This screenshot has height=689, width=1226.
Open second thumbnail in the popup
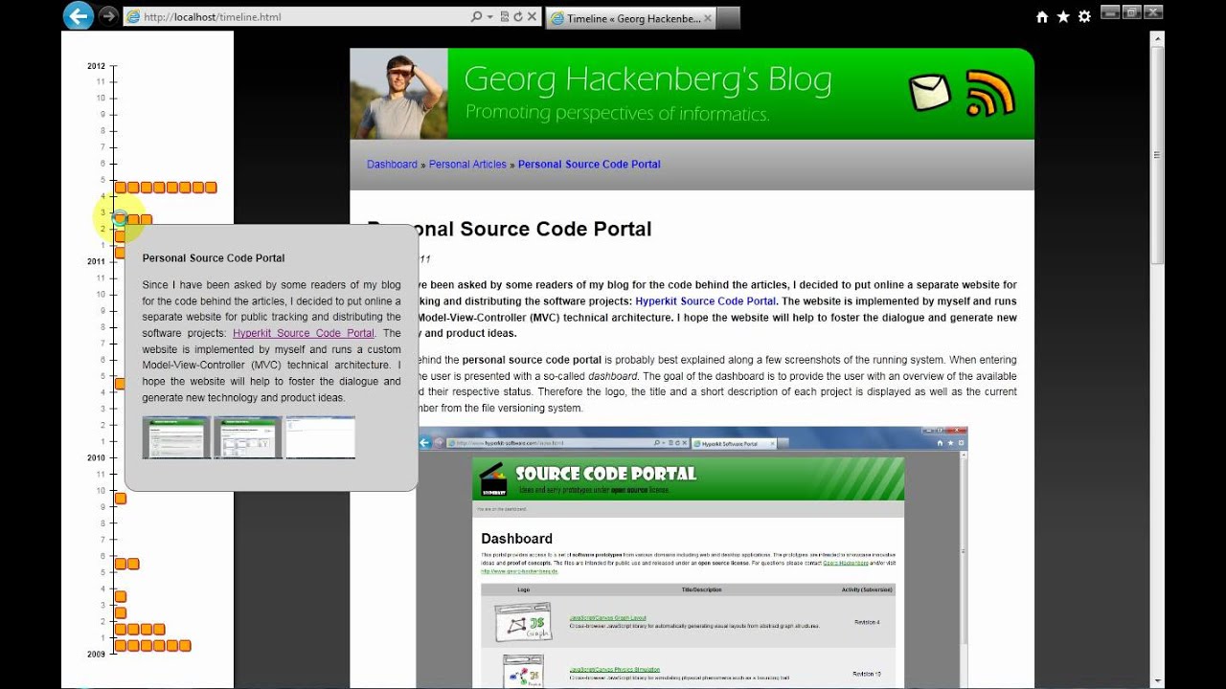click(x=248, y=437)
